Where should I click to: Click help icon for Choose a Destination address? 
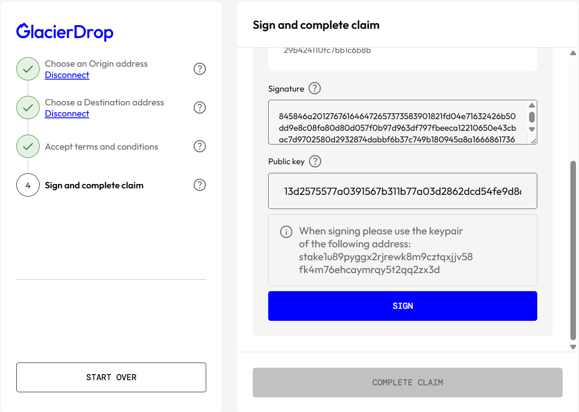point(200,108)
